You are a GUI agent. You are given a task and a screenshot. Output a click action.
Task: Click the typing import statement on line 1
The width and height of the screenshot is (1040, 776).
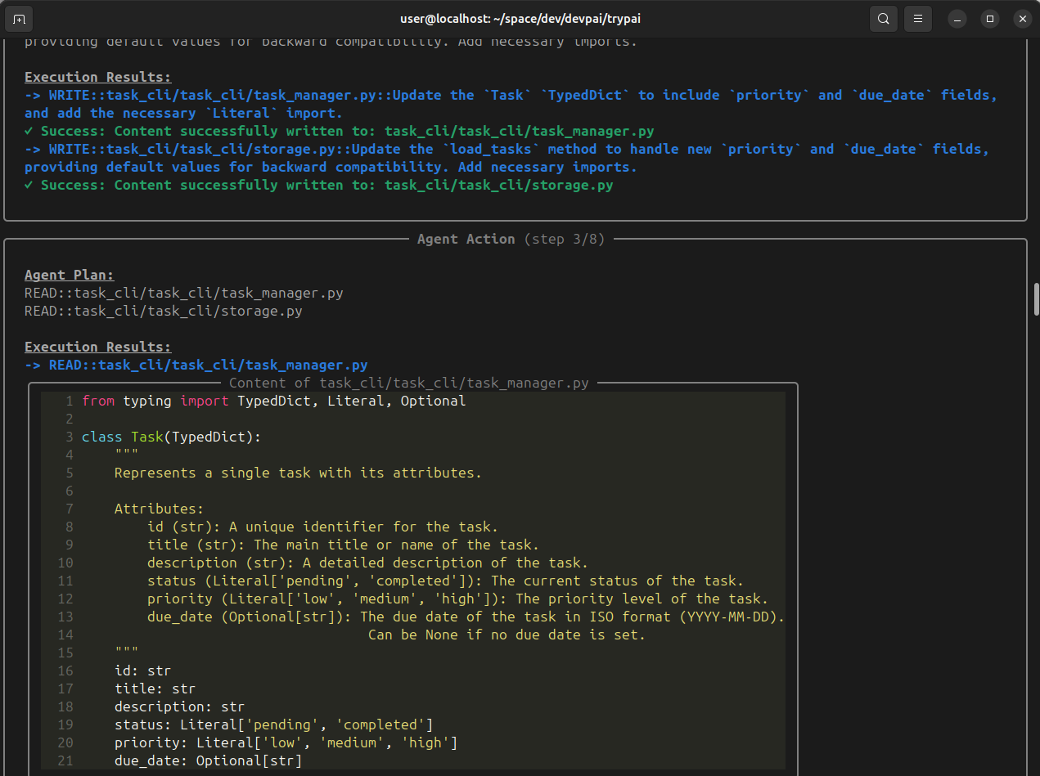coord(273,401)
